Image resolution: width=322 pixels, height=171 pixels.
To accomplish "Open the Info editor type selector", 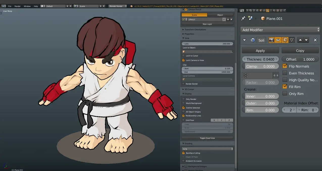I will (4, 6).
